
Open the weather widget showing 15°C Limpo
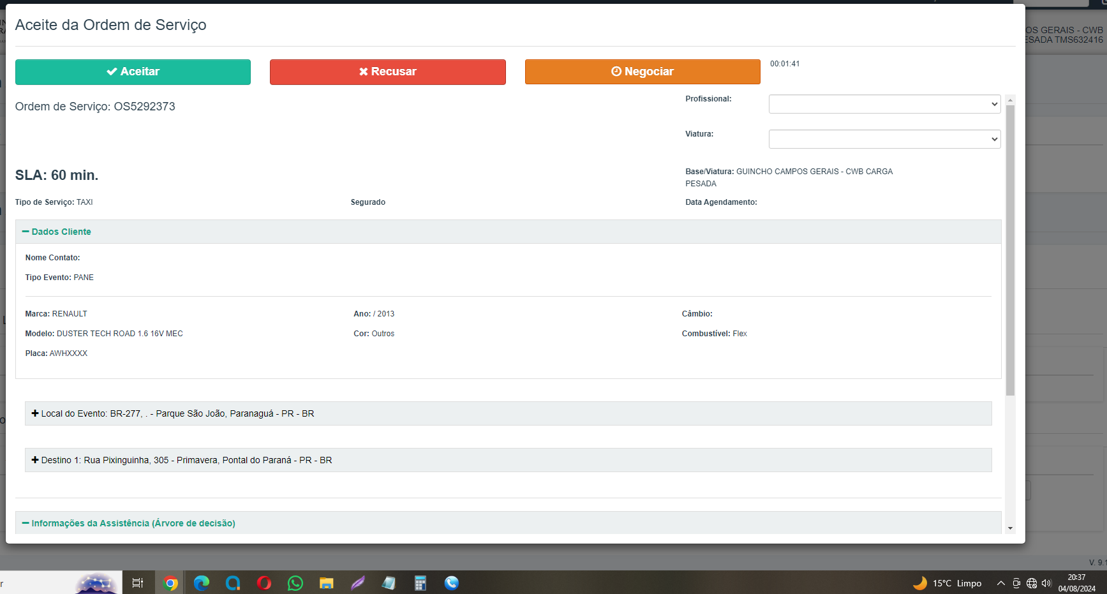[x=947, y=583]
